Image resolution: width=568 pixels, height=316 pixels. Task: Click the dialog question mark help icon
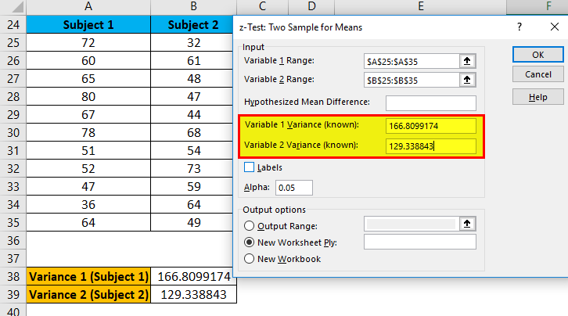(519, 27)
